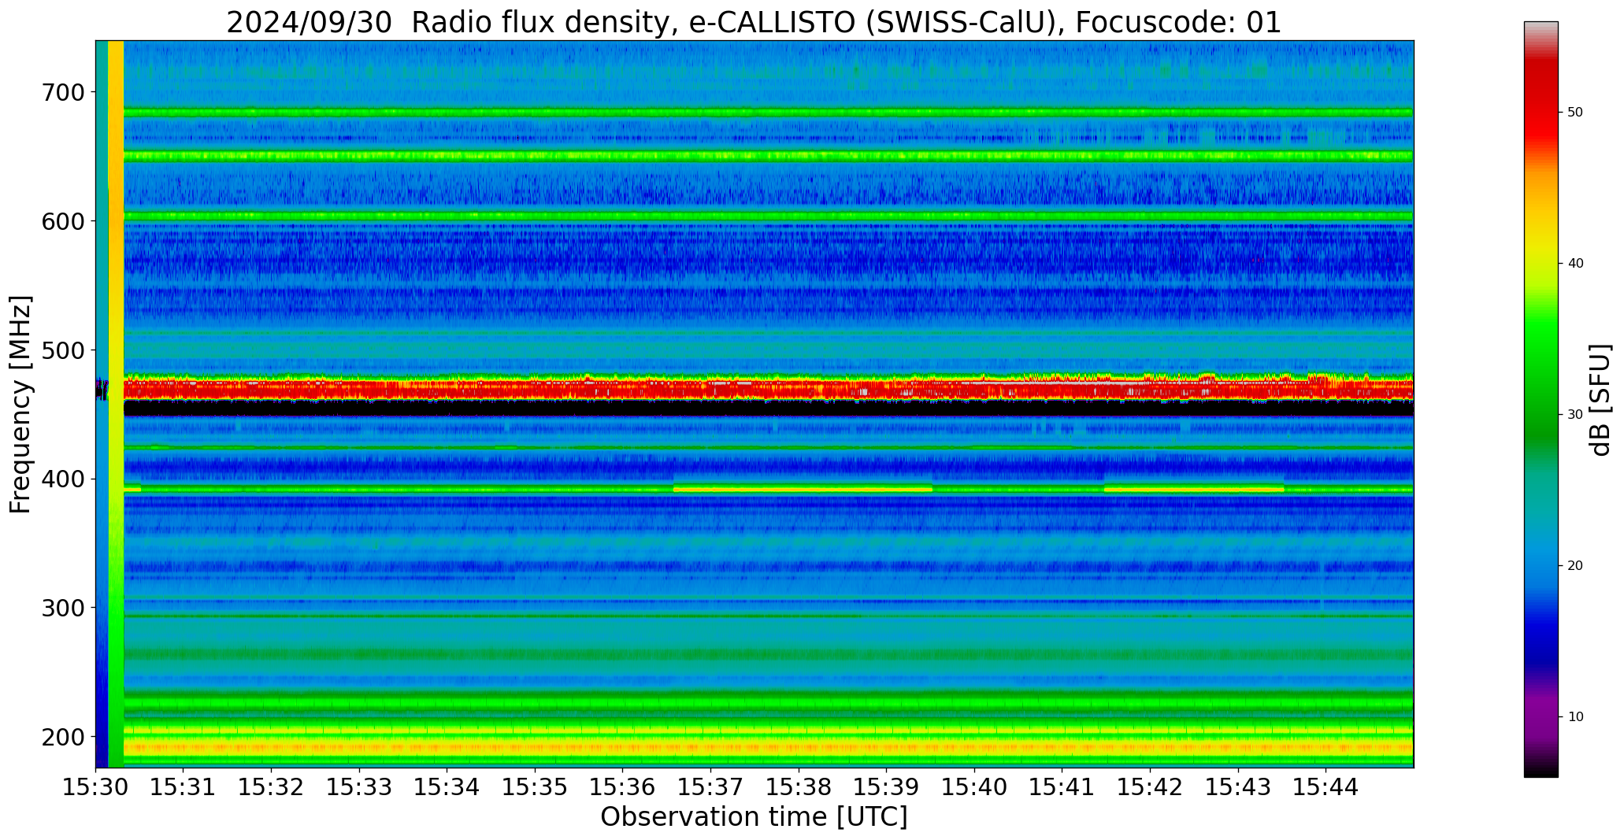Image resolution: width=1624 pixels, height=840 pixels.
Task: Click the colorbar 50 tick label
Action: coord(1575,113)
